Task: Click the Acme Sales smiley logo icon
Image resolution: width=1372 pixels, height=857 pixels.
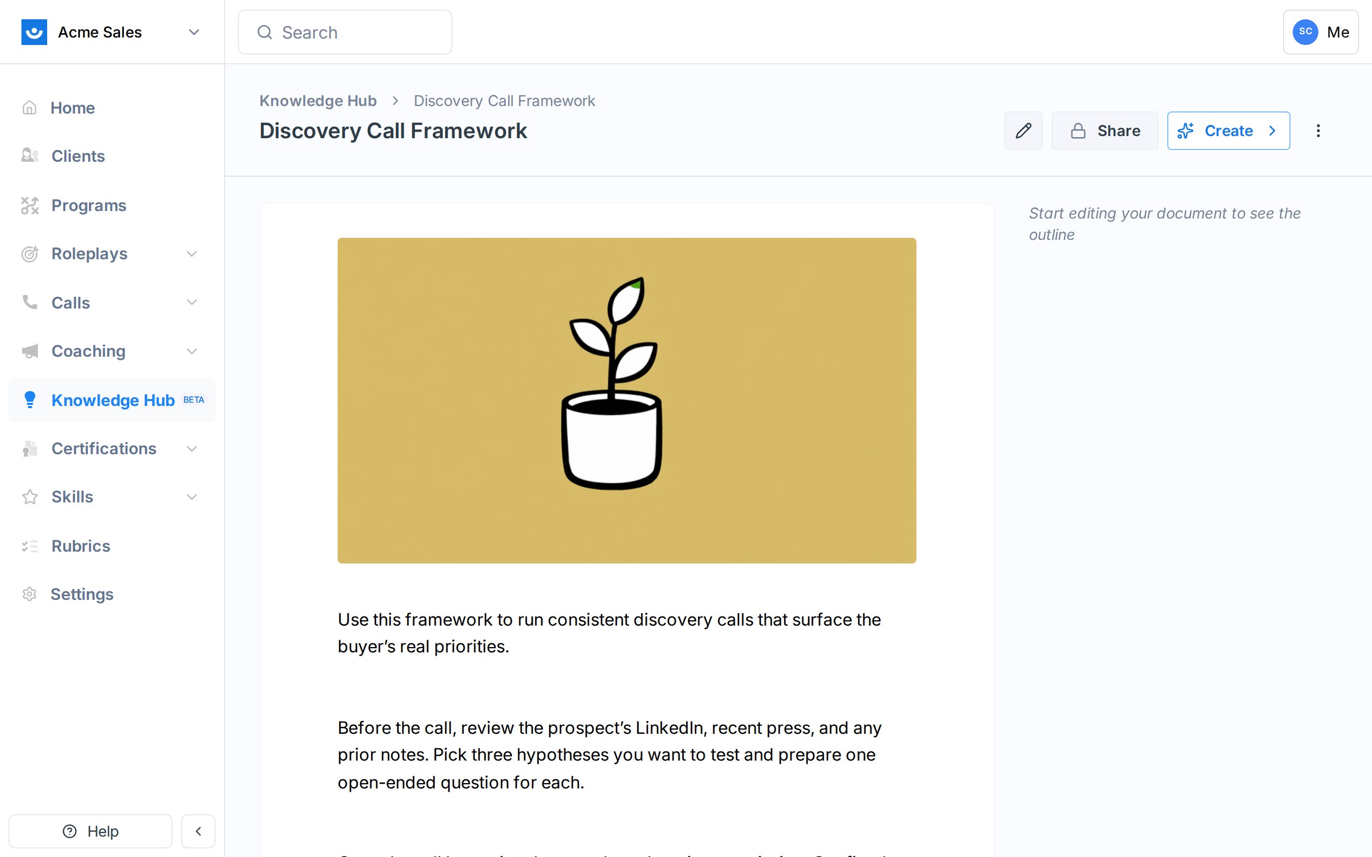Action: 34,32
